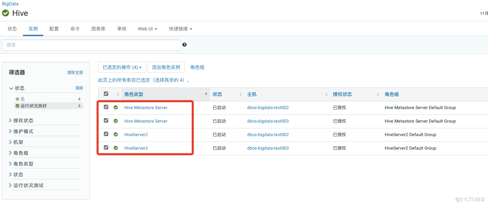The image size is (488, 205).
Task: Open HiveServer2 role link on test003
Action: [136, 148]
